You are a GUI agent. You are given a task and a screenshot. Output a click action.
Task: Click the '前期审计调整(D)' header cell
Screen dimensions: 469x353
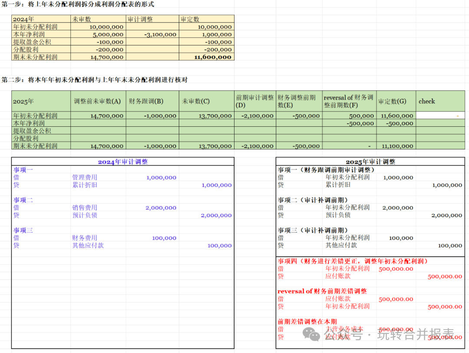255,101
